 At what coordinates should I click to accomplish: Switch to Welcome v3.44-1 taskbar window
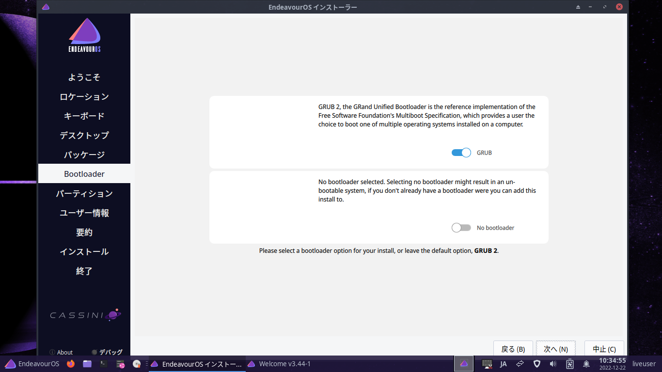279,364
